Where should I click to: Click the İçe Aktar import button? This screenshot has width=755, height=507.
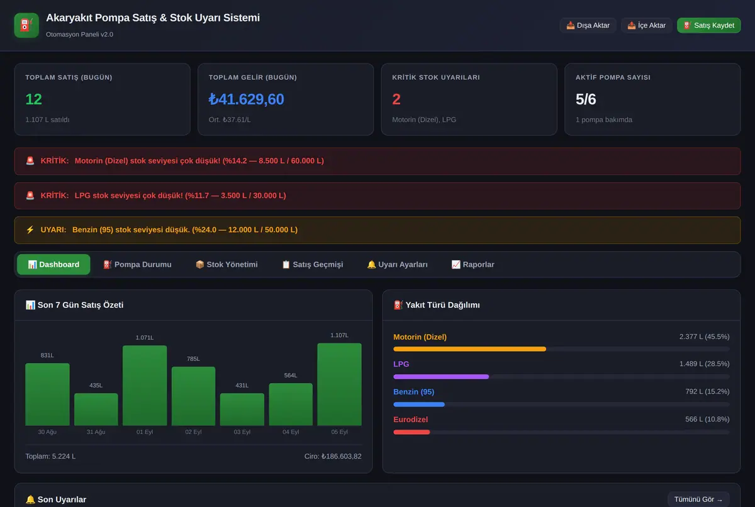(x=646, y=25)
